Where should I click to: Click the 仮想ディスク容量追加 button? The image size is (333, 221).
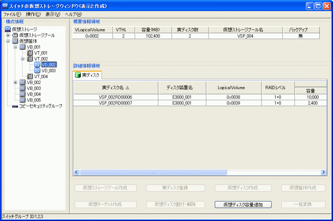tap(243, 204)
